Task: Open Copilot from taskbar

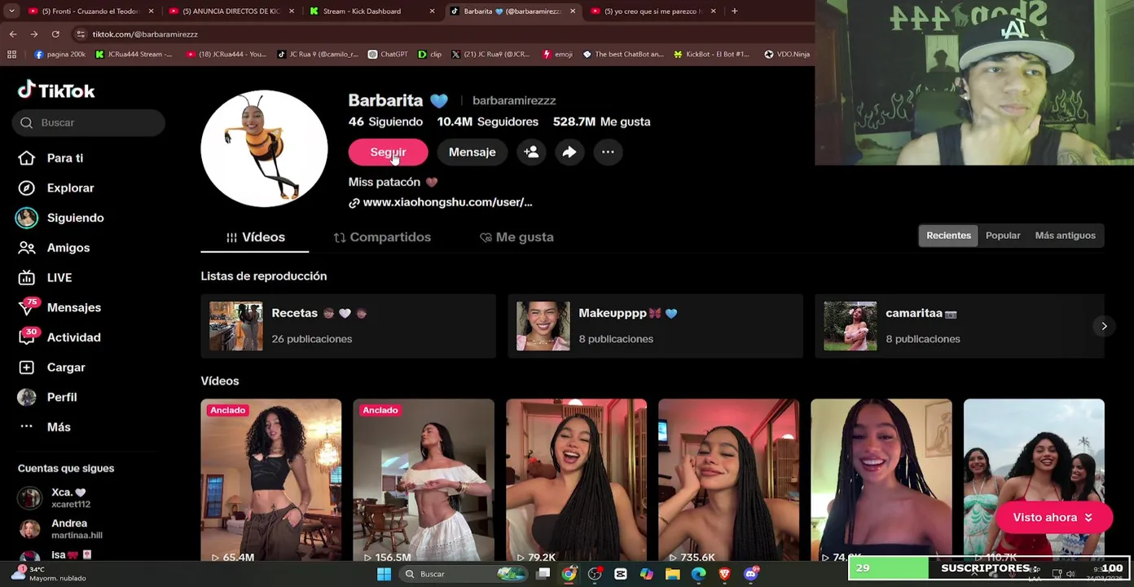Action: pyautogui.click(x=646, y=574)
